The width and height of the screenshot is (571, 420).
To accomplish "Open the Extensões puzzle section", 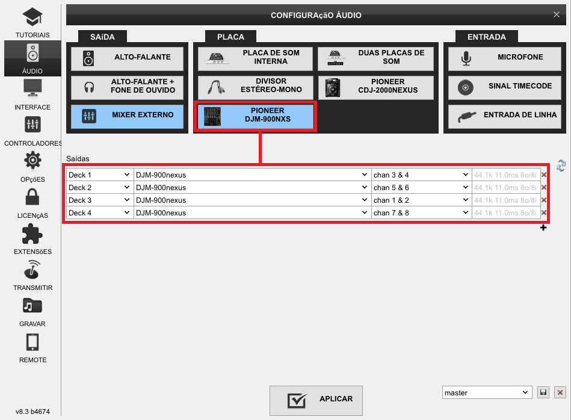I will pyautogui.click(x=32, y=239).
